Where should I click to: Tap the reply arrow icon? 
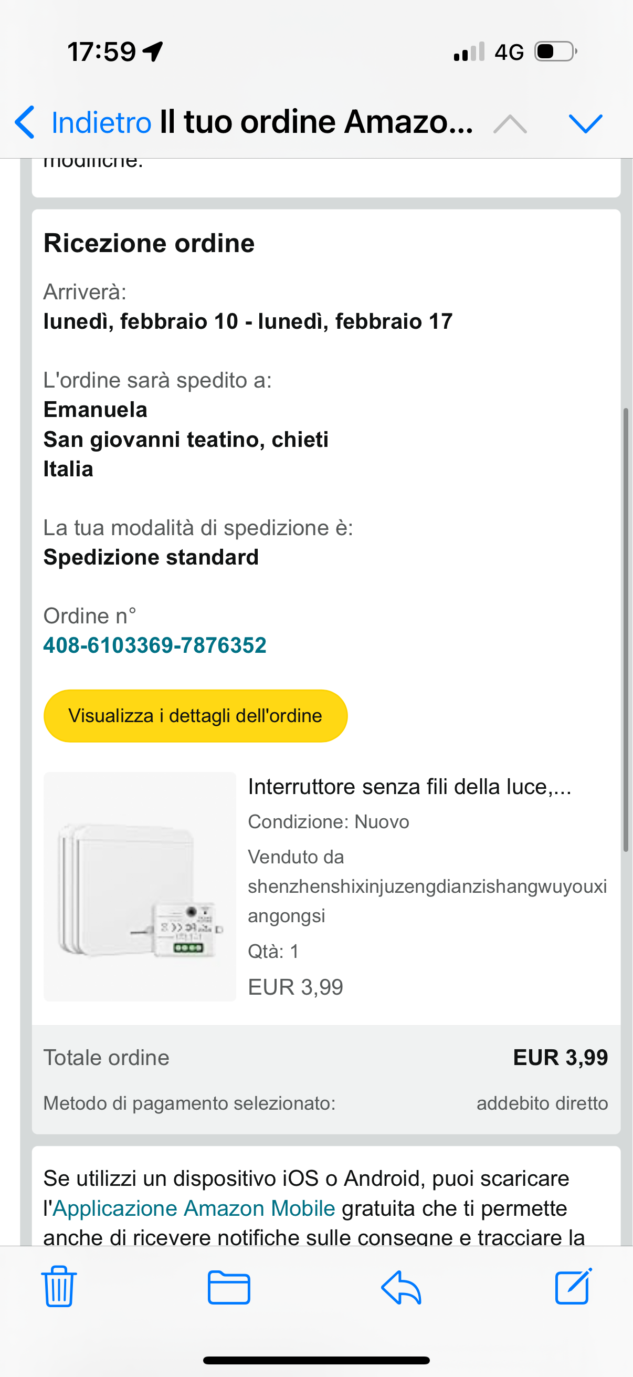coord(401,1287)
